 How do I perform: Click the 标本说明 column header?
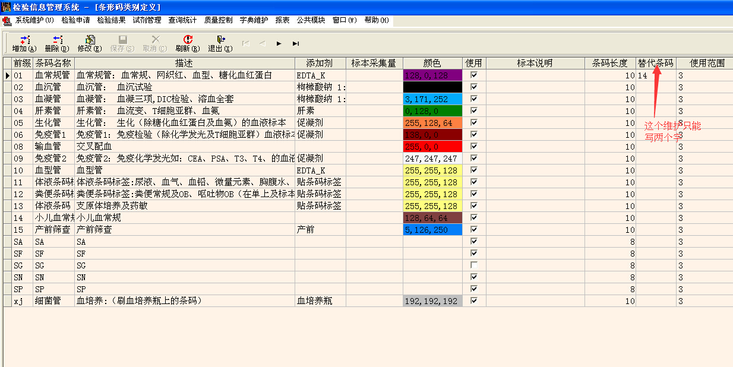coord(535,64)
